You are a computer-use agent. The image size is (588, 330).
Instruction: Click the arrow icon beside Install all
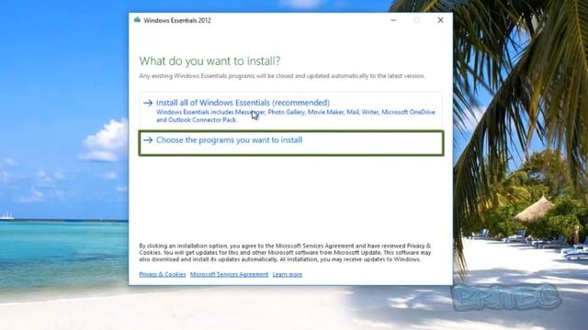148,103
